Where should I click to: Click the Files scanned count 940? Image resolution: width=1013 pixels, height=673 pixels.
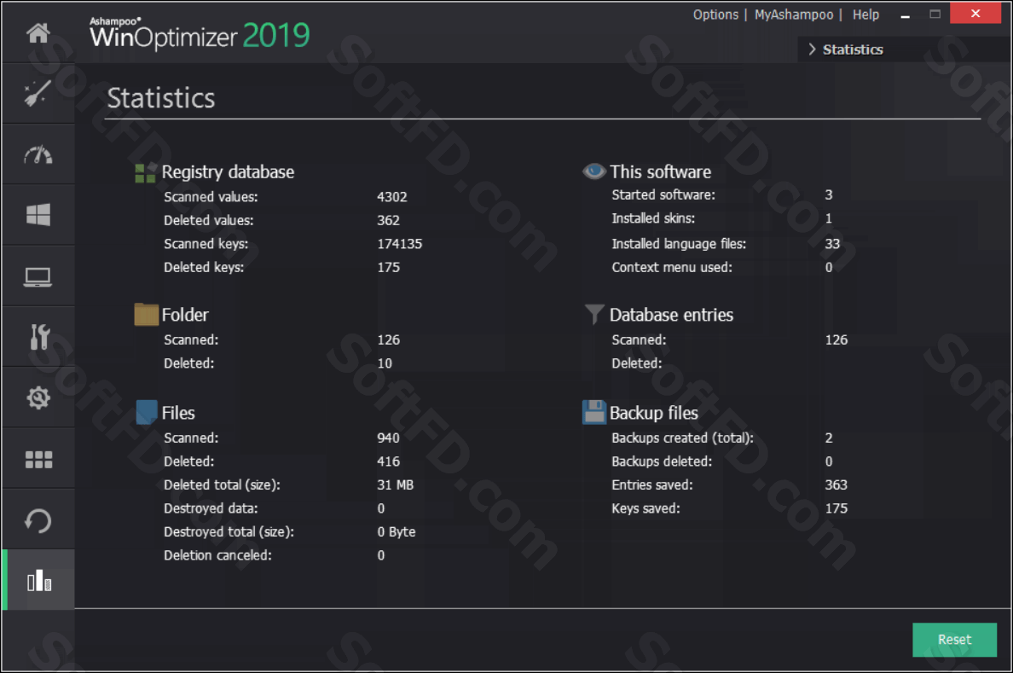click(x=388, y=438)
